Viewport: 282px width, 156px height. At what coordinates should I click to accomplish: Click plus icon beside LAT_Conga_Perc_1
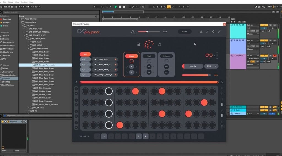click(x=115, y=75)
